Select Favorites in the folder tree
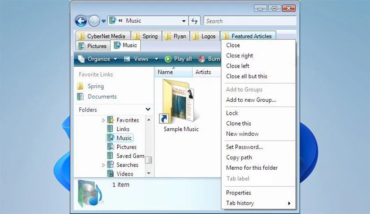The image size is (370, 214). click(127, 120)
